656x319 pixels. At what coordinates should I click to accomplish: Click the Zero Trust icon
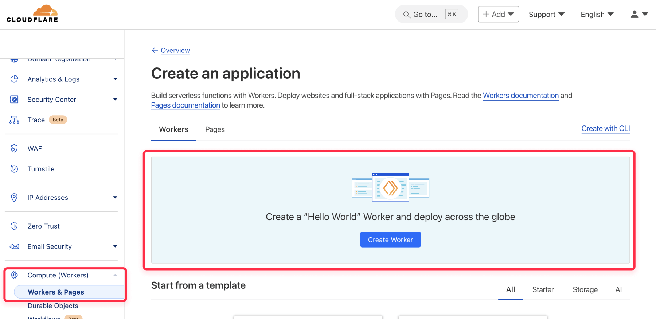point(14,226)
